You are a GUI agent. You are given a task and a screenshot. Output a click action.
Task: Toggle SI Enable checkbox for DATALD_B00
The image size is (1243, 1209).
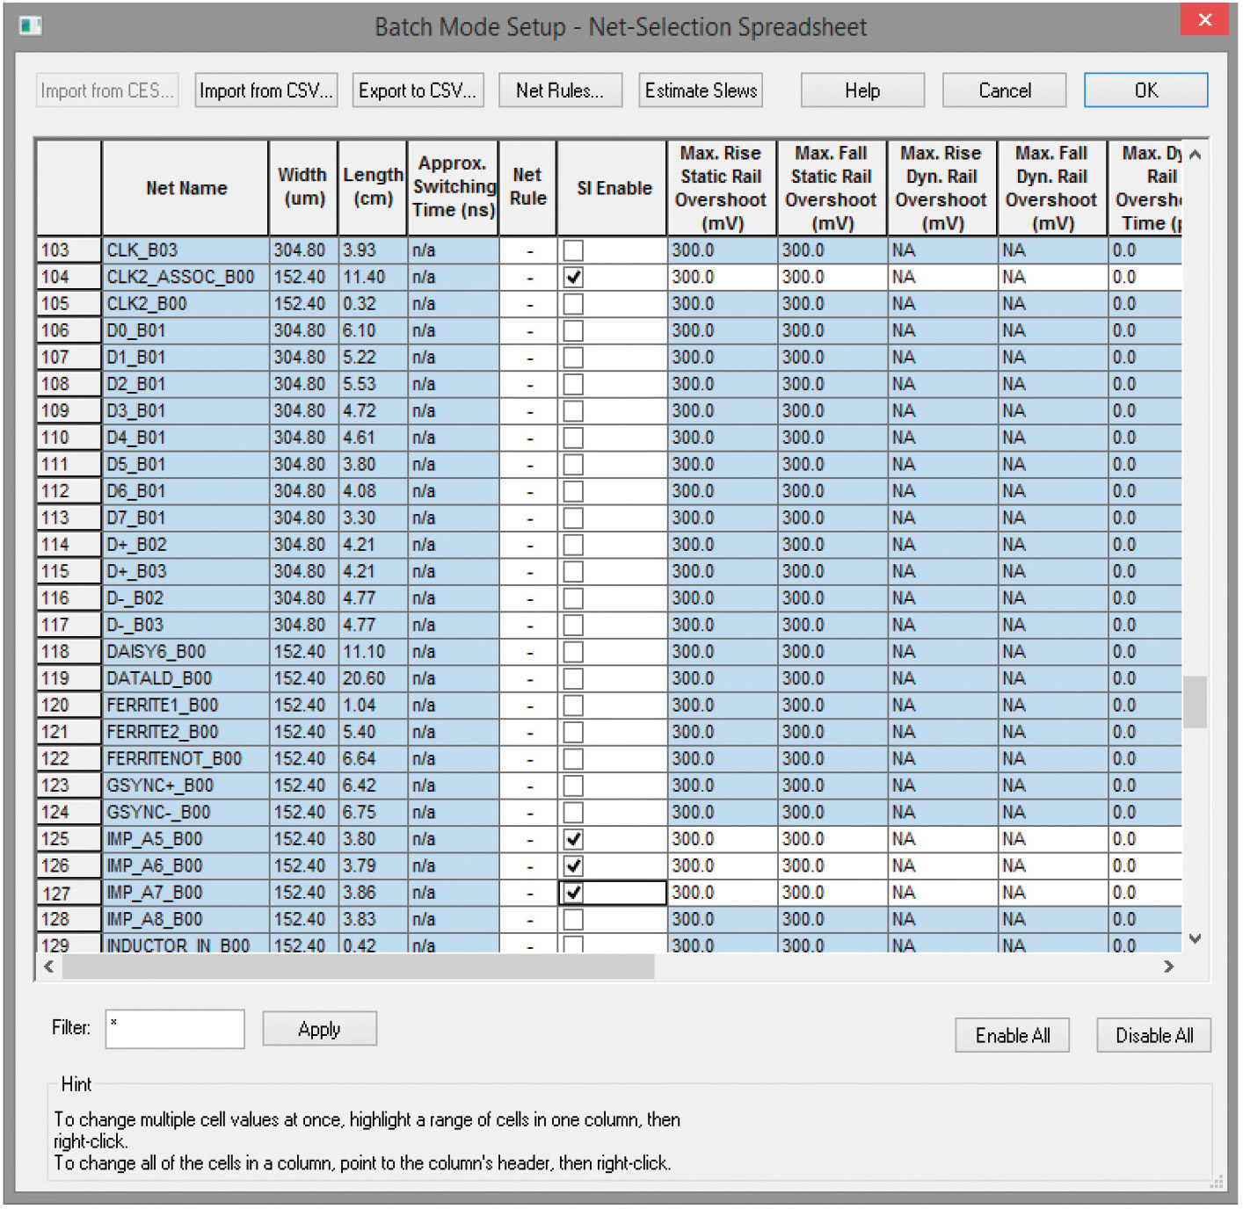[573, 679]
